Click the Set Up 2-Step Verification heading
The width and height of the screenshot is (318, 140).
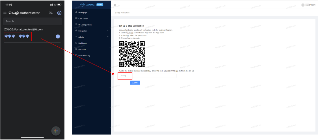click(x=131, y=26)
